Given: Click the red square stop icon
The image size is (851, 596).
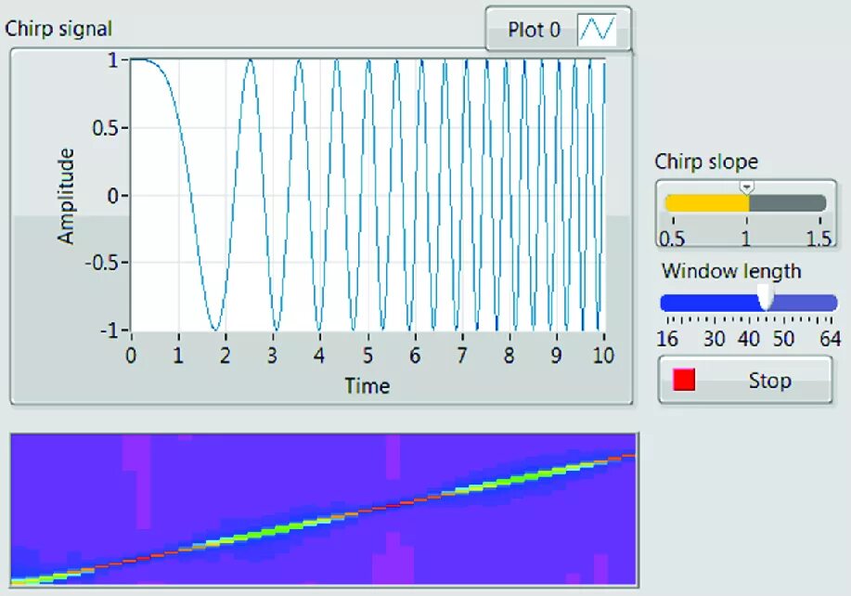Looking at the screenshot, I should click(x=684, y=380).
